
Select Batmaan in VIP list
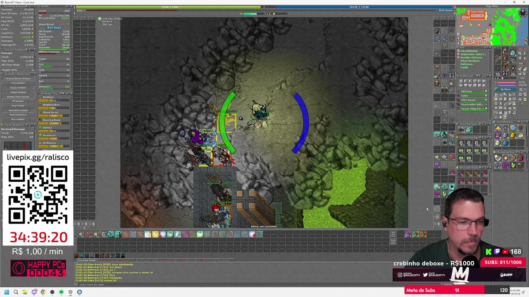pyautogui.click(x=467, y=64)
